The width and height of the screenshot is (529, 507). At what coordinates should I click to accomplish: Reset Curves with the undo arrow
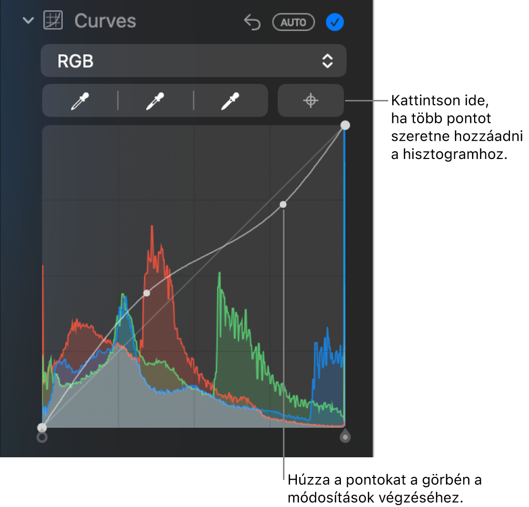click(252, 22)
